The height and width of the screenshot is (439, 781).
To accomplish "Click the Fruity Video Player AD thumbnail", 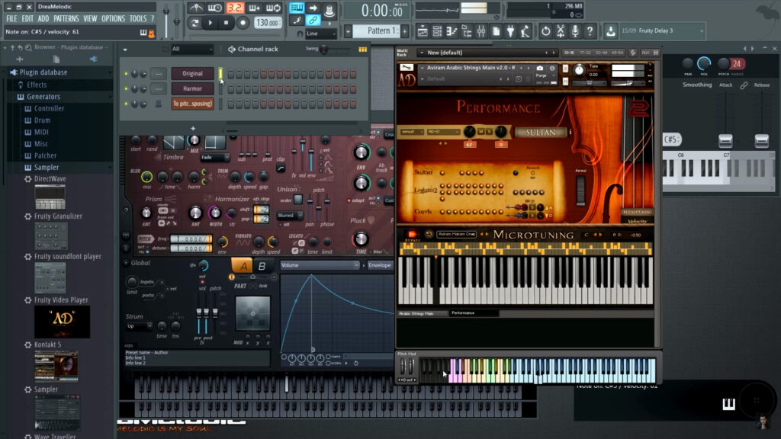I will pyautogui.click(x=63, y=322).
